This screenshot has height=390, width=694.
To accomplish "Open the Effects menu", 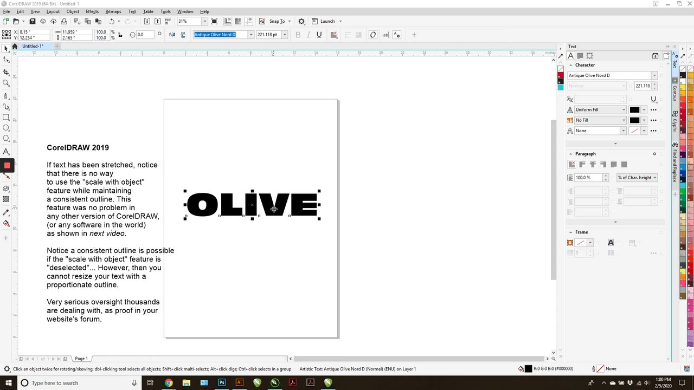I will tap(92, 11).
